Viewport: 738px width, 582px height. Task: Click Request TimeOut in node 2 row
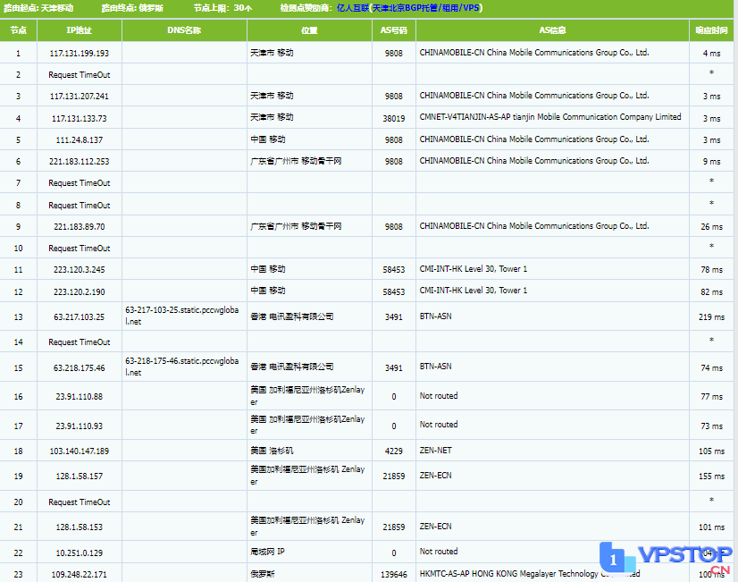(79, 75)
